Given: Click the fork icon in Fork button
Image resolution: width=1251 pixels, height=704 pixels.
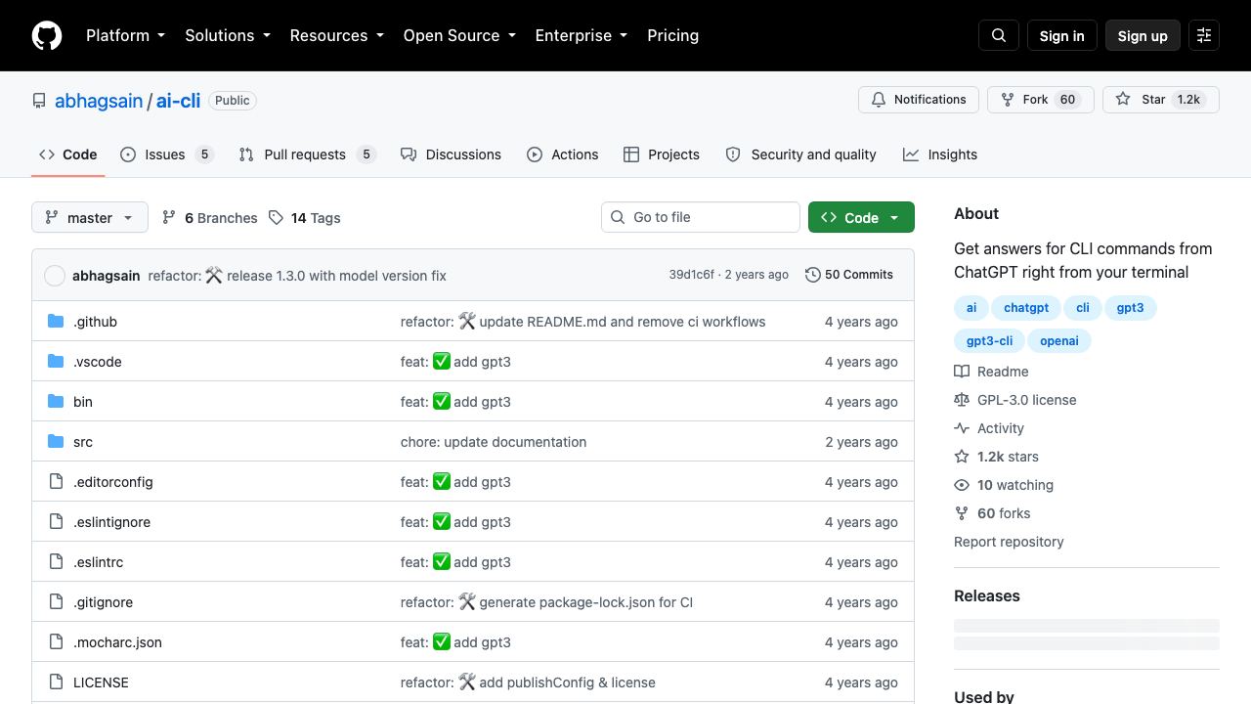Looking at the screenshot, I should coord(1008,100).
